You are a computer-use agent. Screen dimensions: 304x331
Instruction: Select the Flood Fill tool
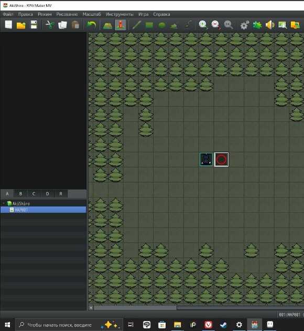175,25
